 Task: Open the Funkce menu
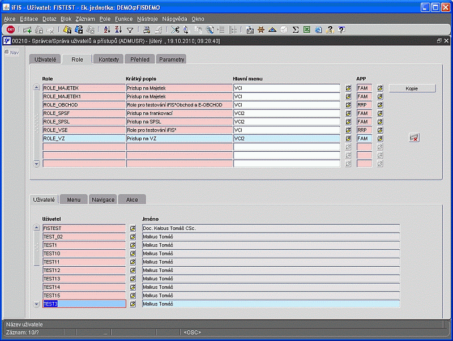(123, 19)
